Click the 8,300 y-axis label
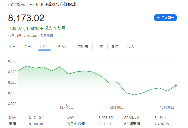188x128 pixels. click(12, 72)
